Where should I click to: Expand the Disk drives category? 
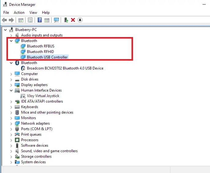coord(11,80)
